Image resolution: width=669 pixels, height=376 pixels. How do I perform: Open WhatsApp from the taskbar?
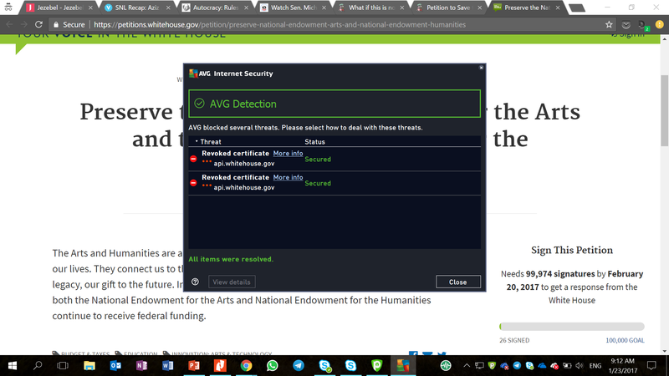pyautogui.click(x=273, y=366)
